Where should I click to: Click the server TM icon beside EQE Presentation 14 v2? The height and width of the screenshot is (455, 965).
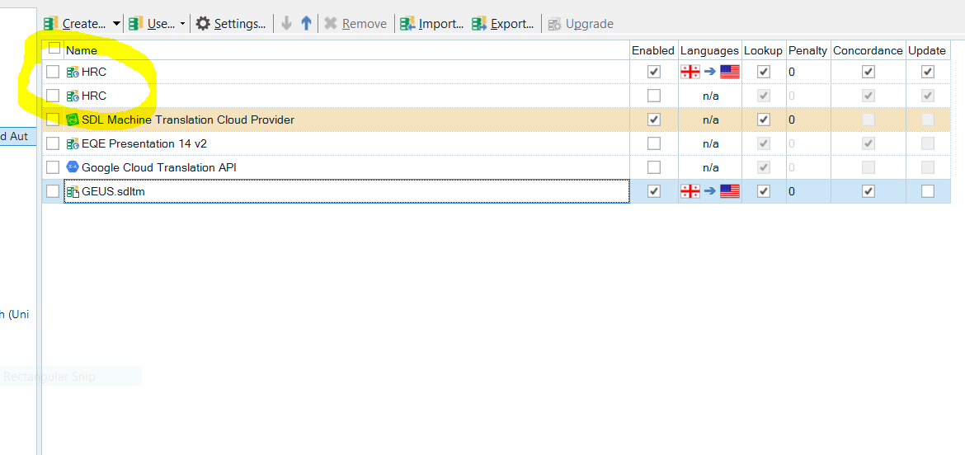[73, 143]
